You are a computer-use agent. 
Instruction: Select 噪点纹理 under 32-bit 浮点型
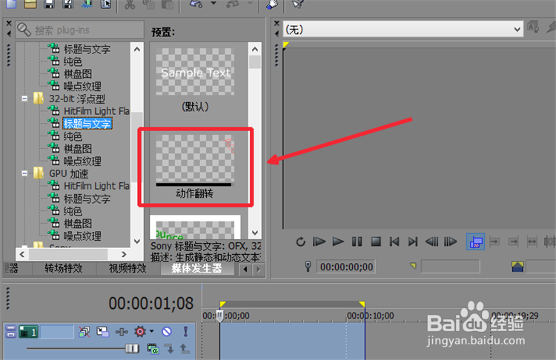82,161
